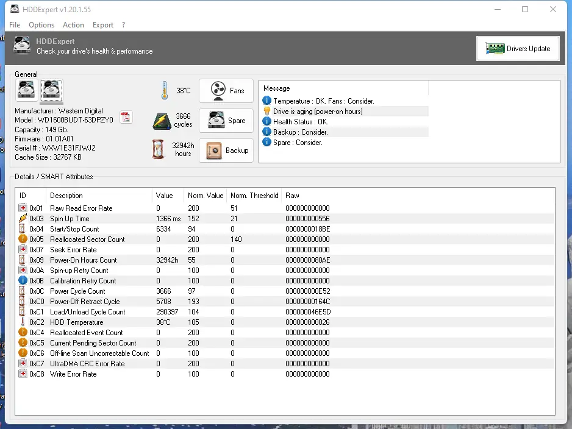
Task: Select the first hard drive icon
Action: tap(26, 90)
